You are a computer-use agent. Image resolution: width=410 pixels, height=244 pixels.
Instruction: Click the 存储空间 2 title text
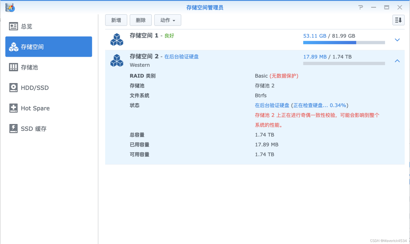(x=144, y=56)
